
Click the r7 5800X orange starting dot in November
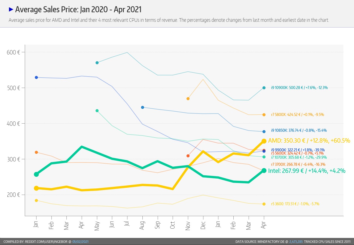point(188,99)
